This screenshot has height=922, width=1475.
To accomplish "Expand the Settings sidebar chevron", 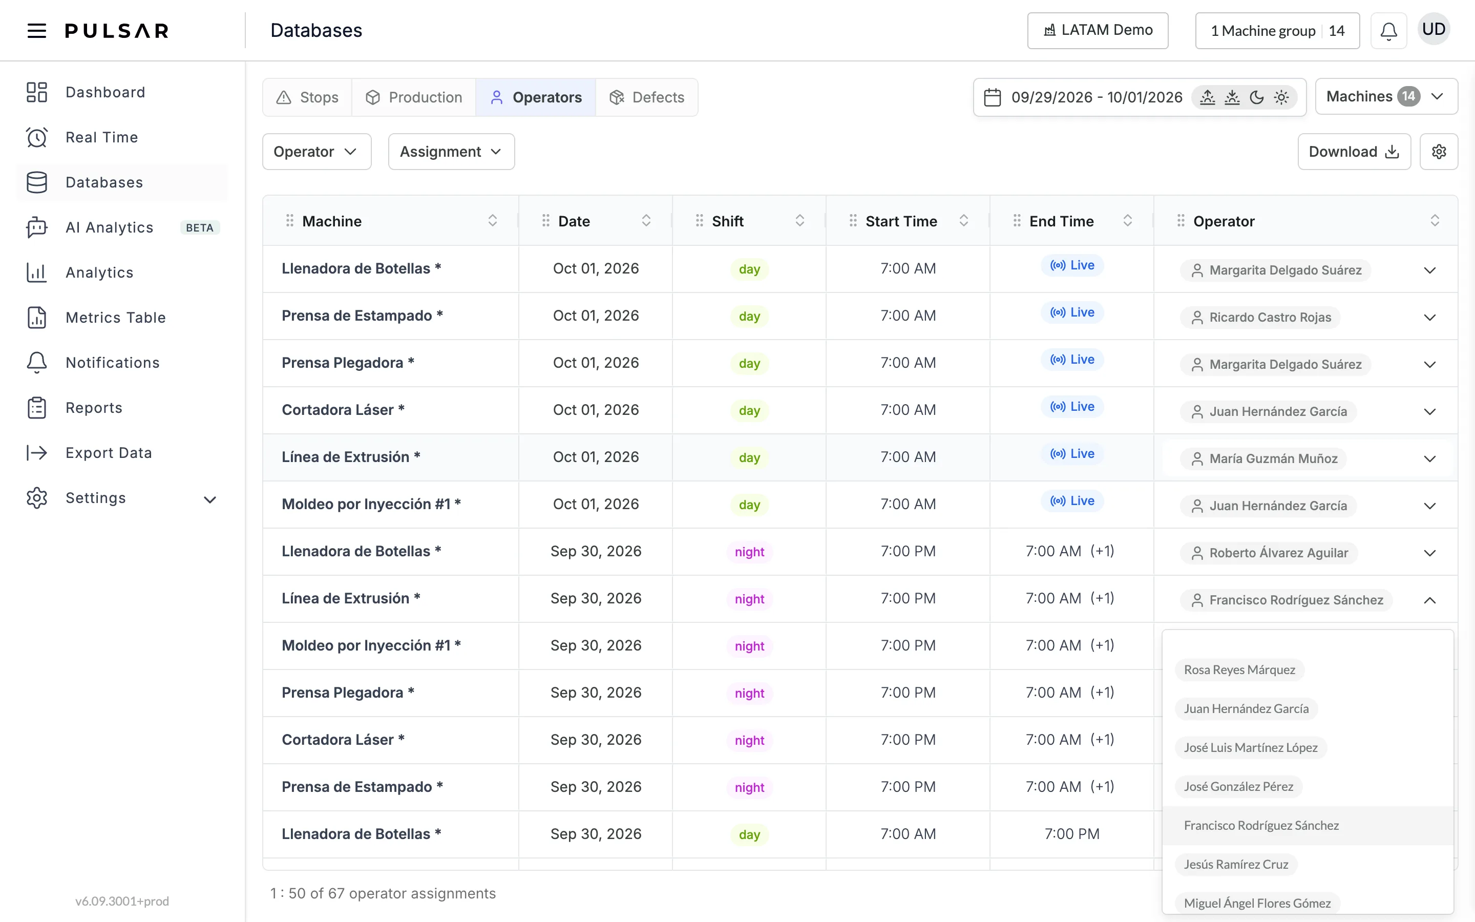I will coord(209,499).
